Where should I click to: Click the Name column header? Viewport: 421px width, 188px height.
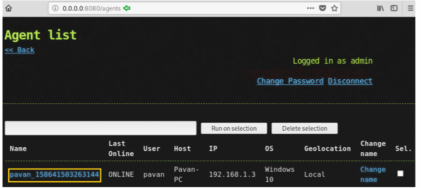pos(18,149)
